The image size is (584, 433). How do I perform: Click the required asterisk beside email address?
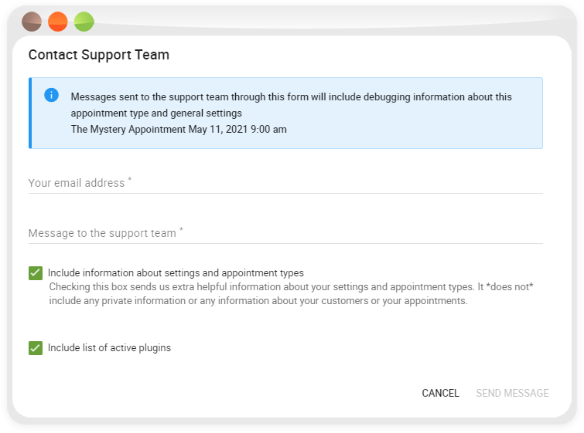click(x=130, y=179)
